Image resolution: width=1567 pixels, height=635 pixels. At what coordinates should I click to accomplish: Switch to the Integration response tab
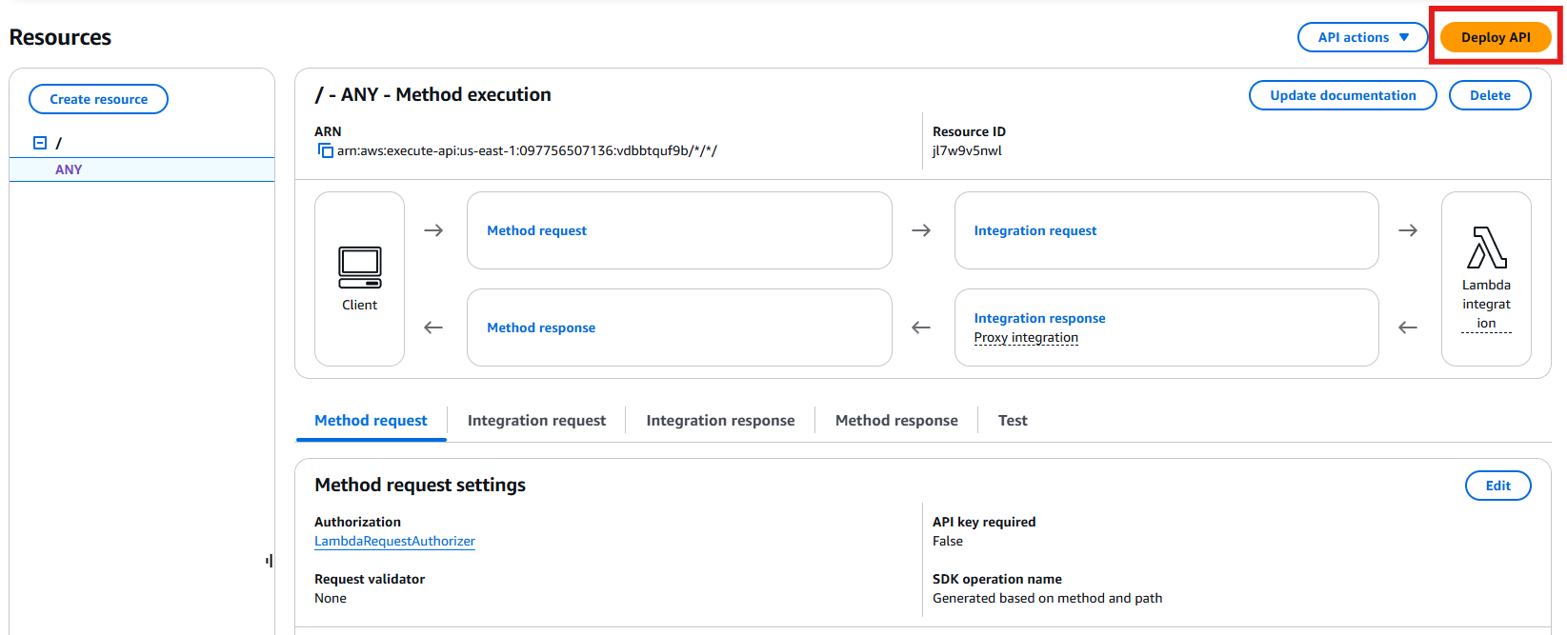[720, 421]
